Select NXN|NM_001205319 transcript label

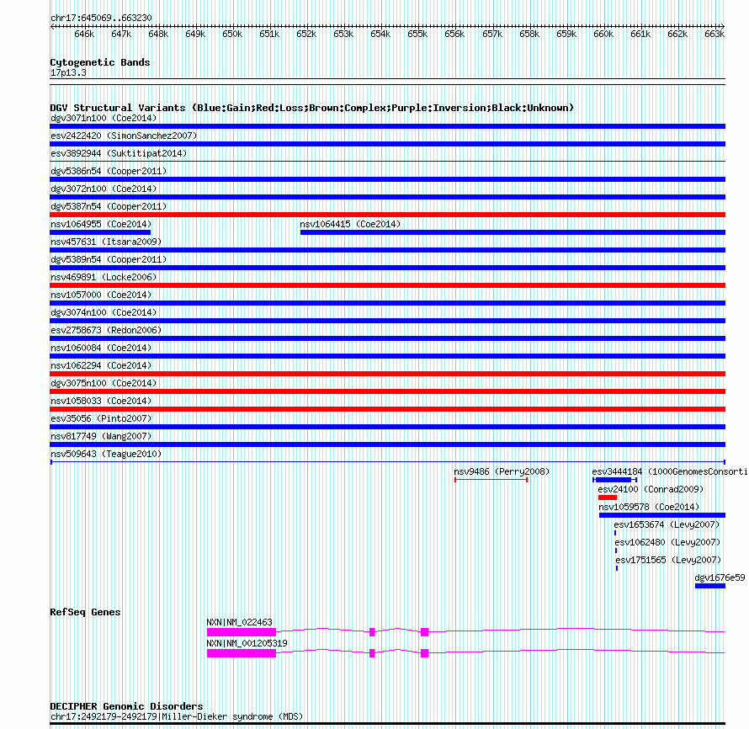point(247,643)
